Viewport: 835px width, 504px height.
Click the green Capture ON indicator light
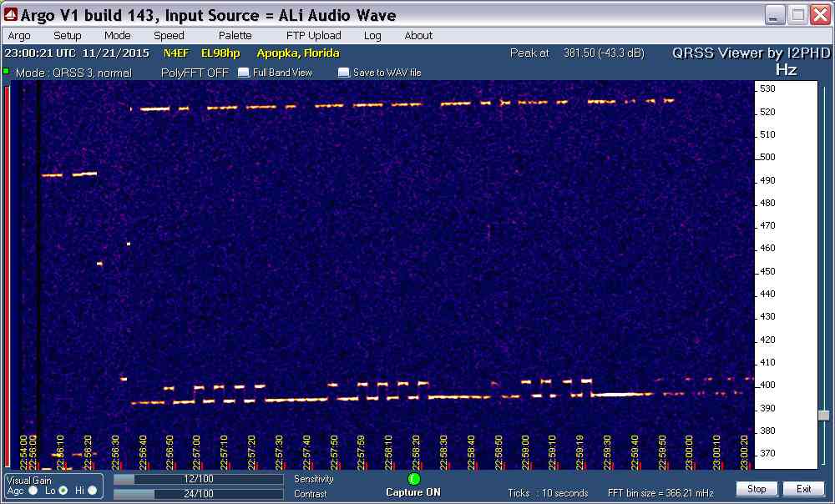tap(414, 479)
